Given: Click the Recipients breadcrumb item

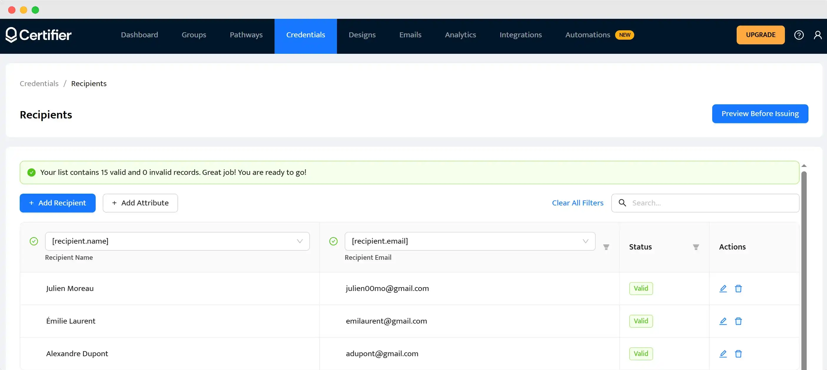Looking at the screenshot, I should tap(89, 84).
